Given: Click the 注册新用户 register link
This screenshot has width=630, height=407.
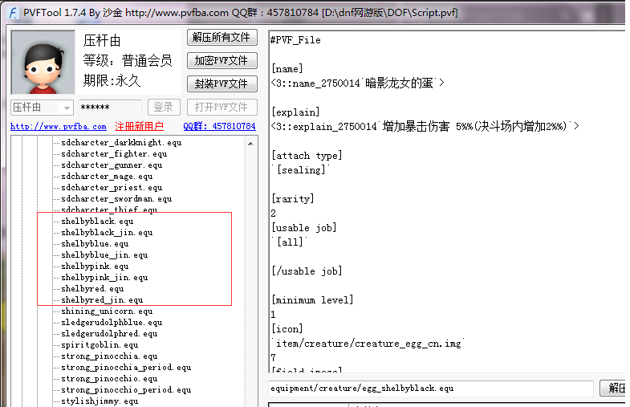Looking at the screenshot, I should (x=139, y=127).
